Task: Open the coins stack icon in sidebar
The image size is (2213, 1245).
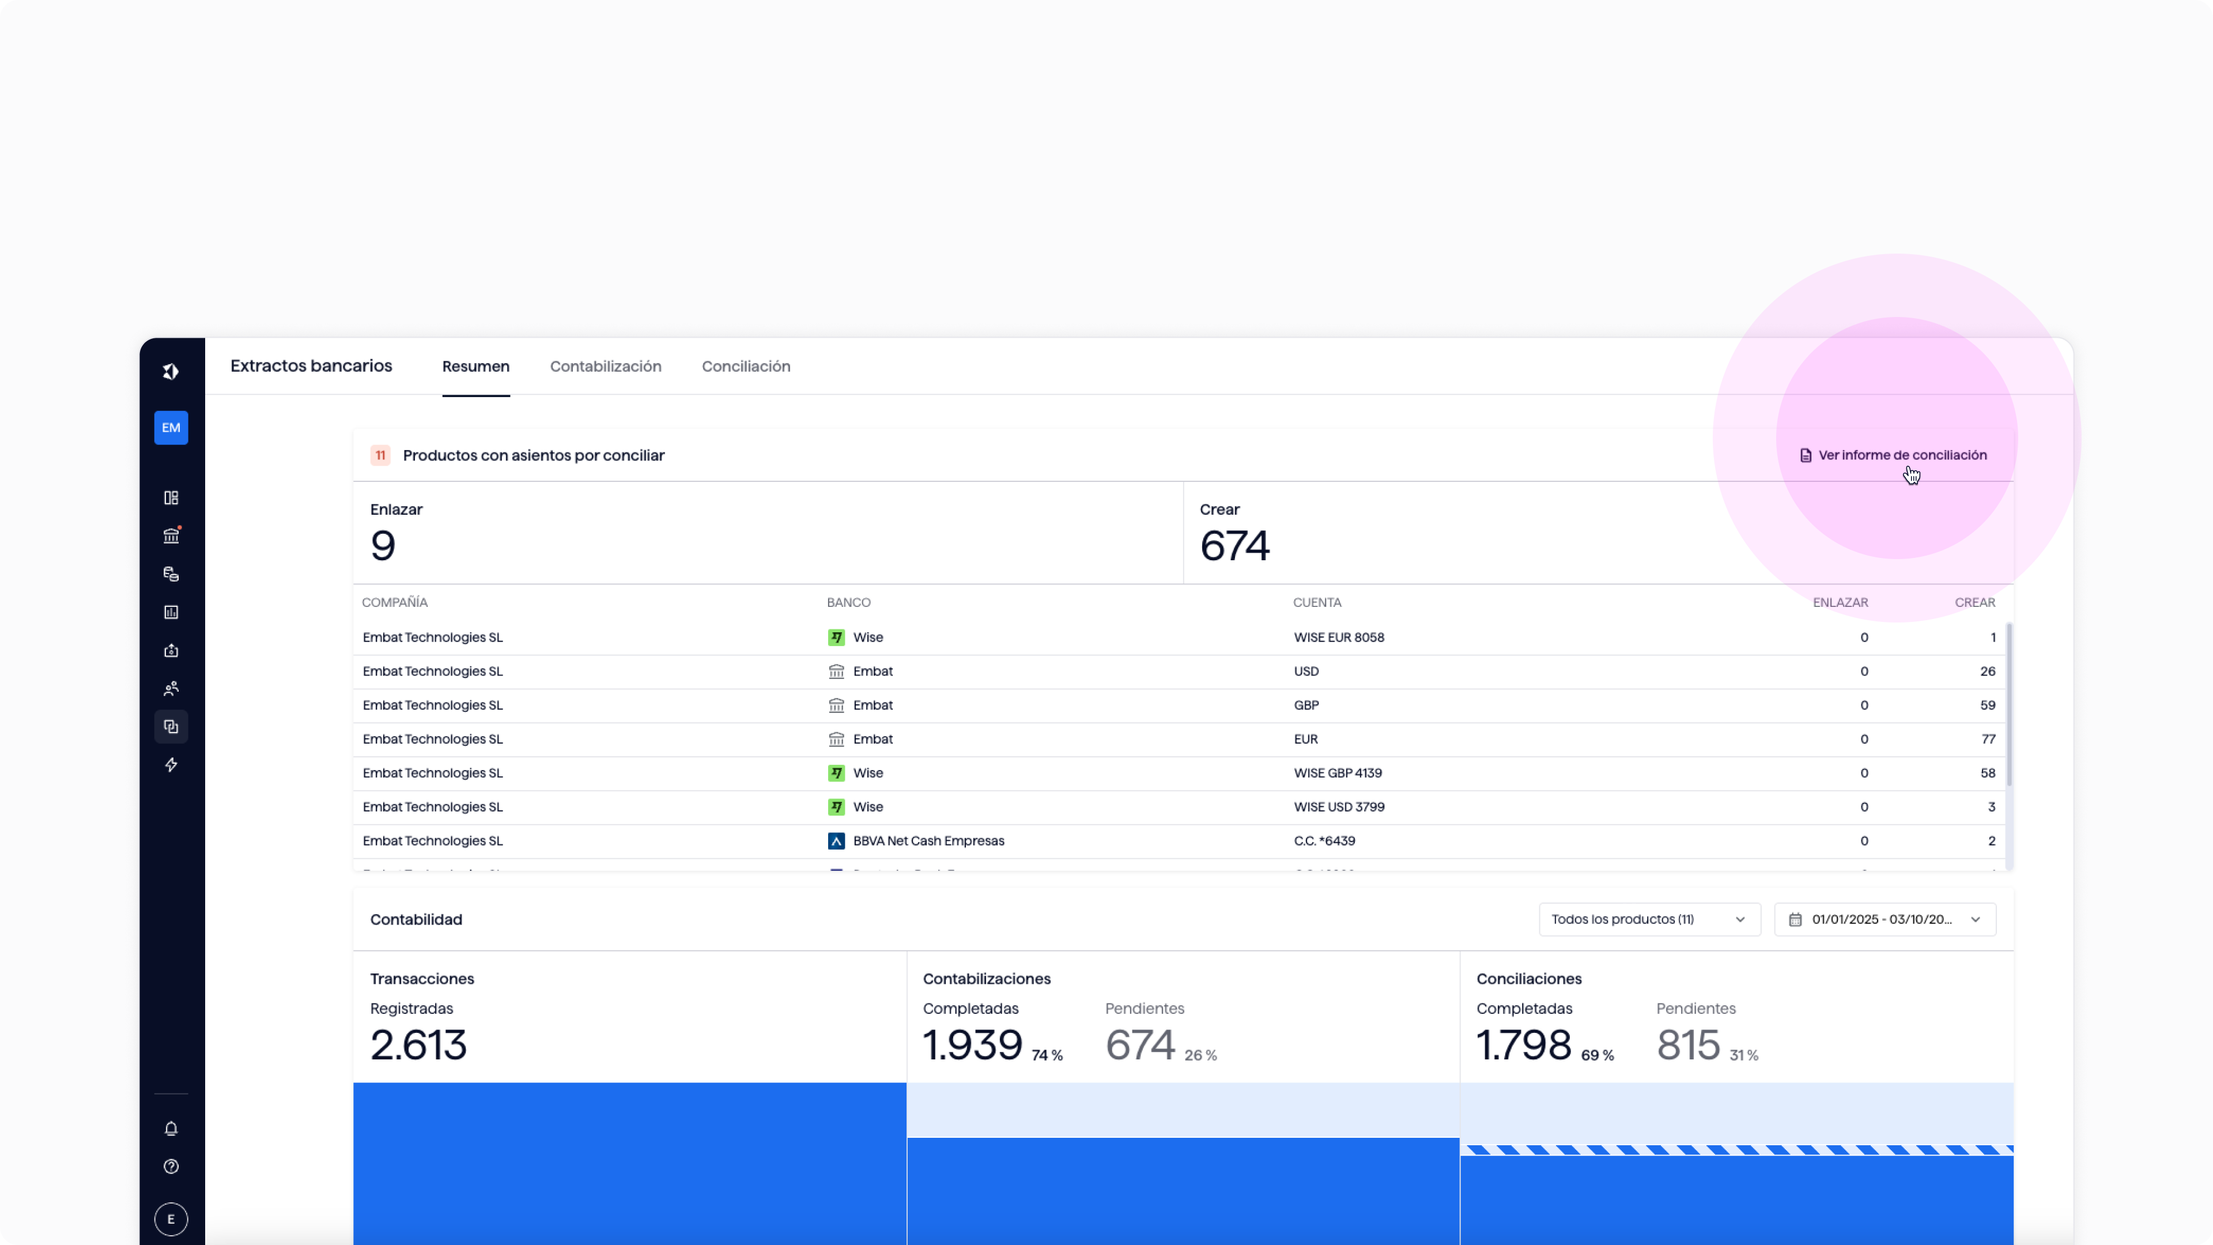Action: [171, 574]
